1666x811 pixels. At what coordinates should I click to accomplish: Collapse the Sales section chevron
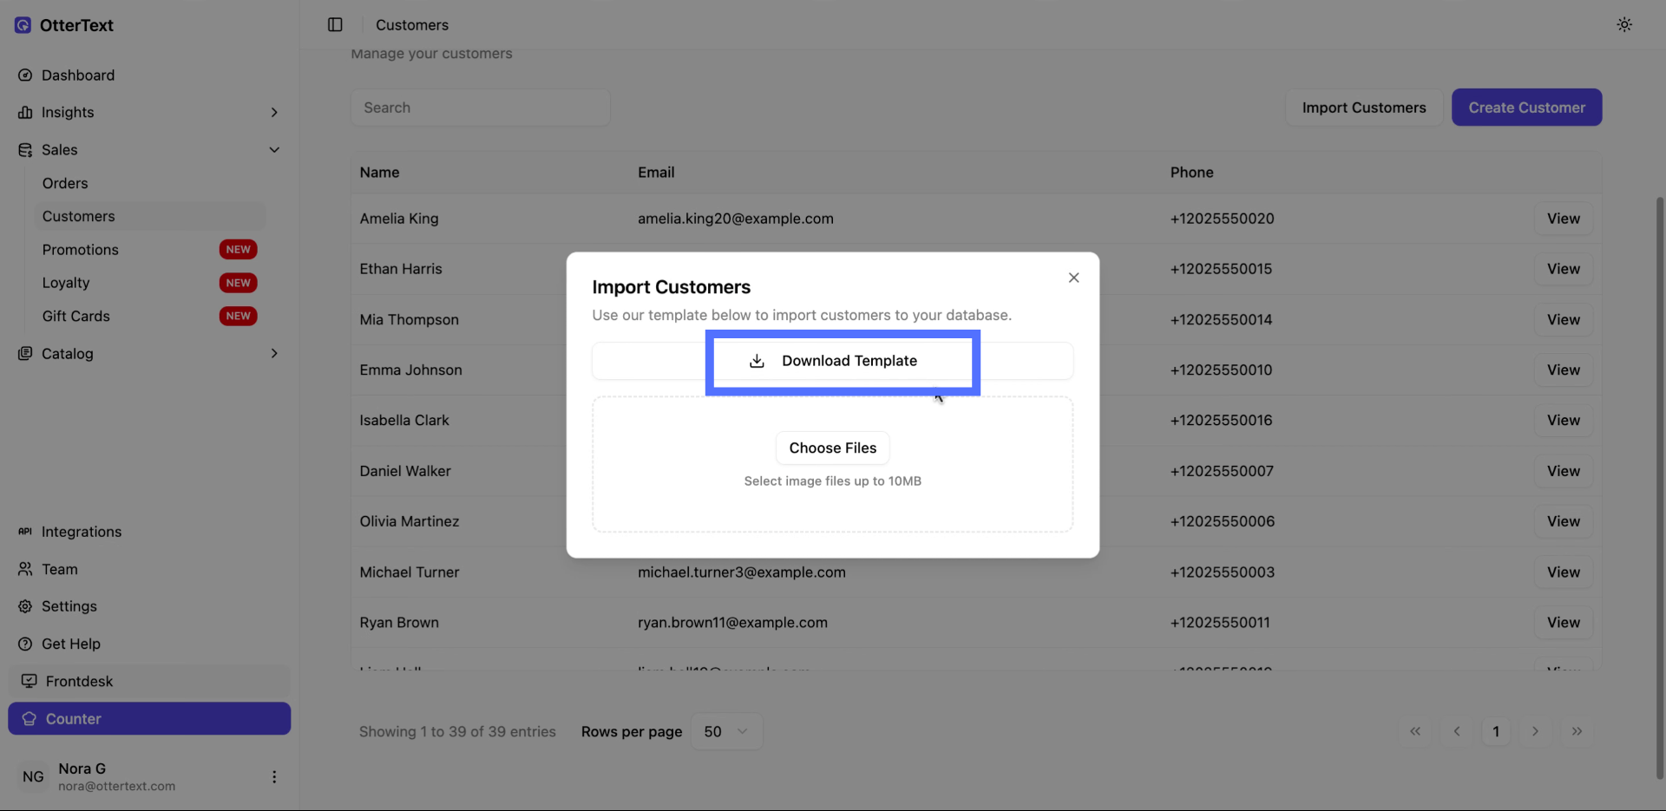274,150
